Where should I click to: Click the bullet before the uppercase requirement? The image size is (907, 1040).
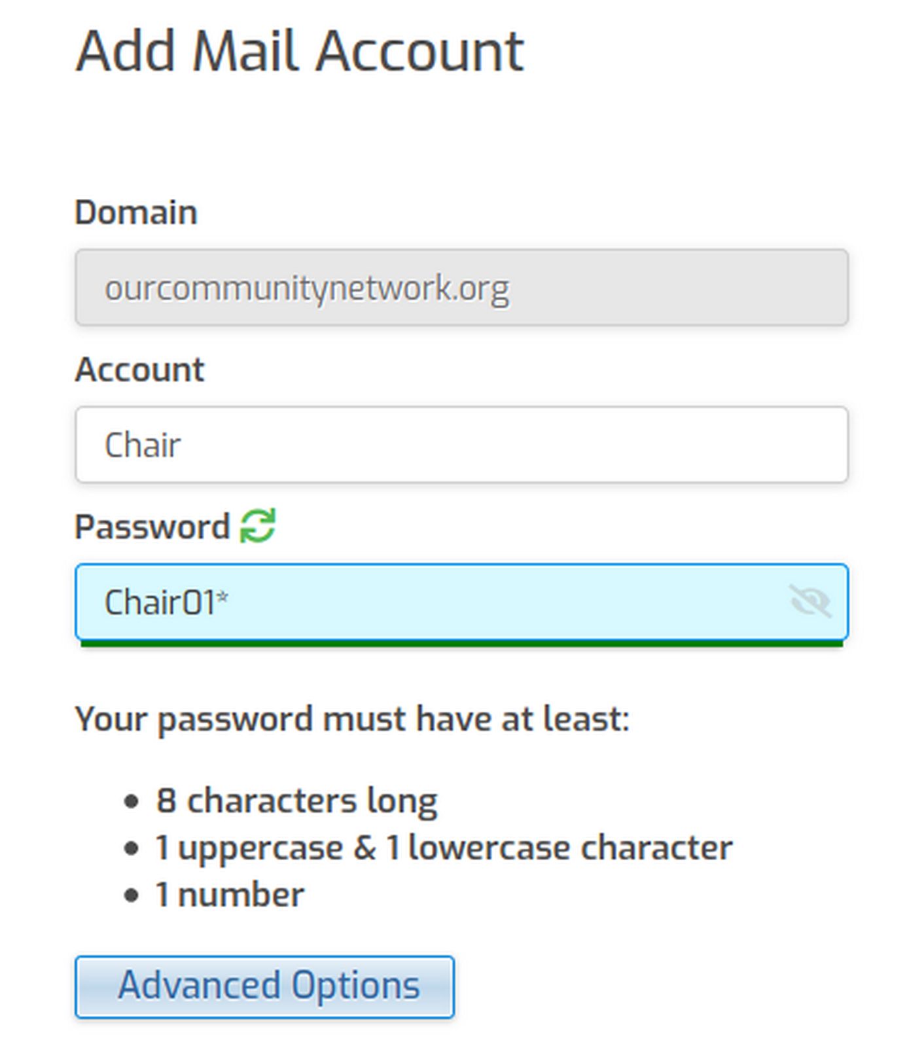pyautogui.click(x=131, y=848)
